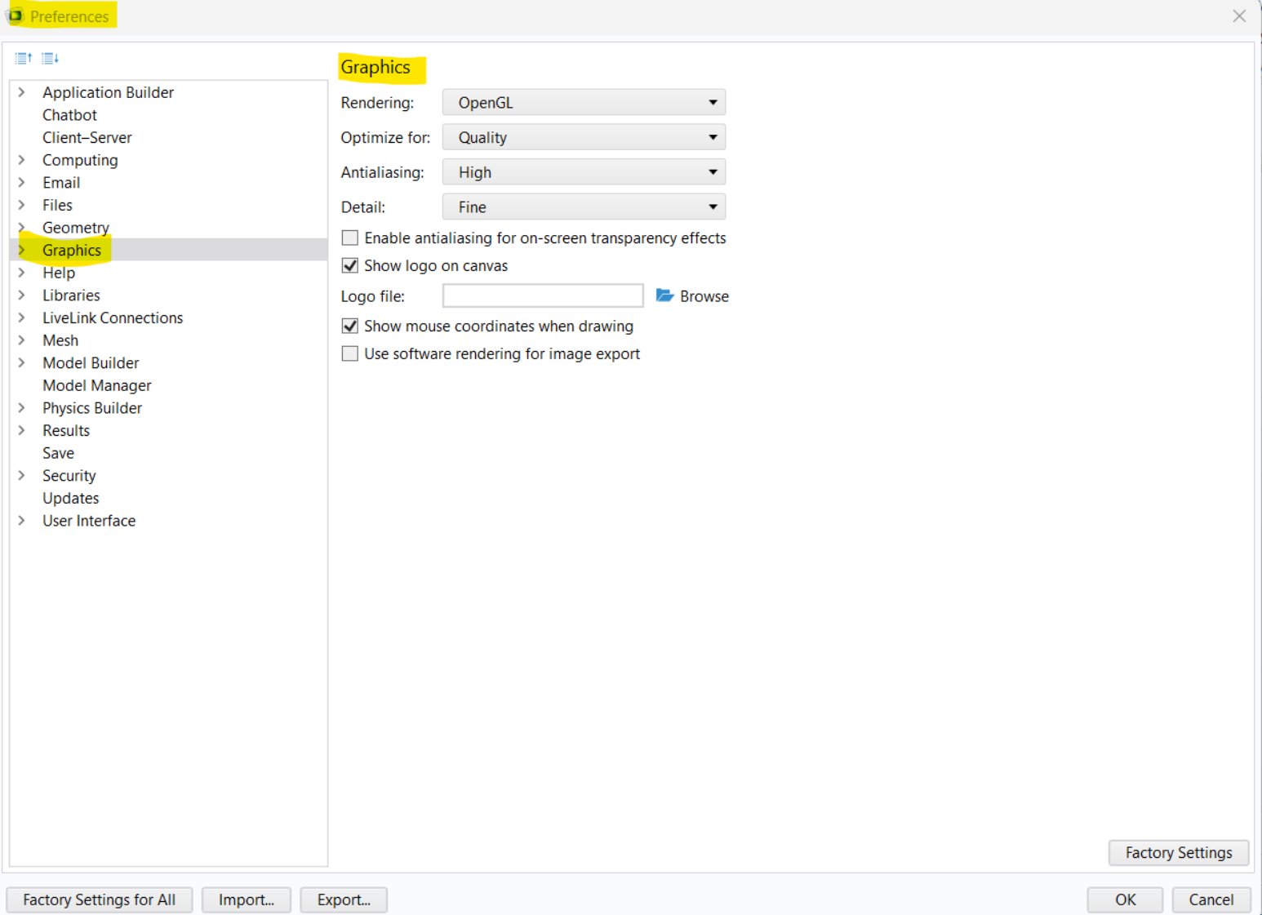Screen dimensions: 1262x915
Task: Select Chatbot in the preferences list
Action: tap(69, 115)
